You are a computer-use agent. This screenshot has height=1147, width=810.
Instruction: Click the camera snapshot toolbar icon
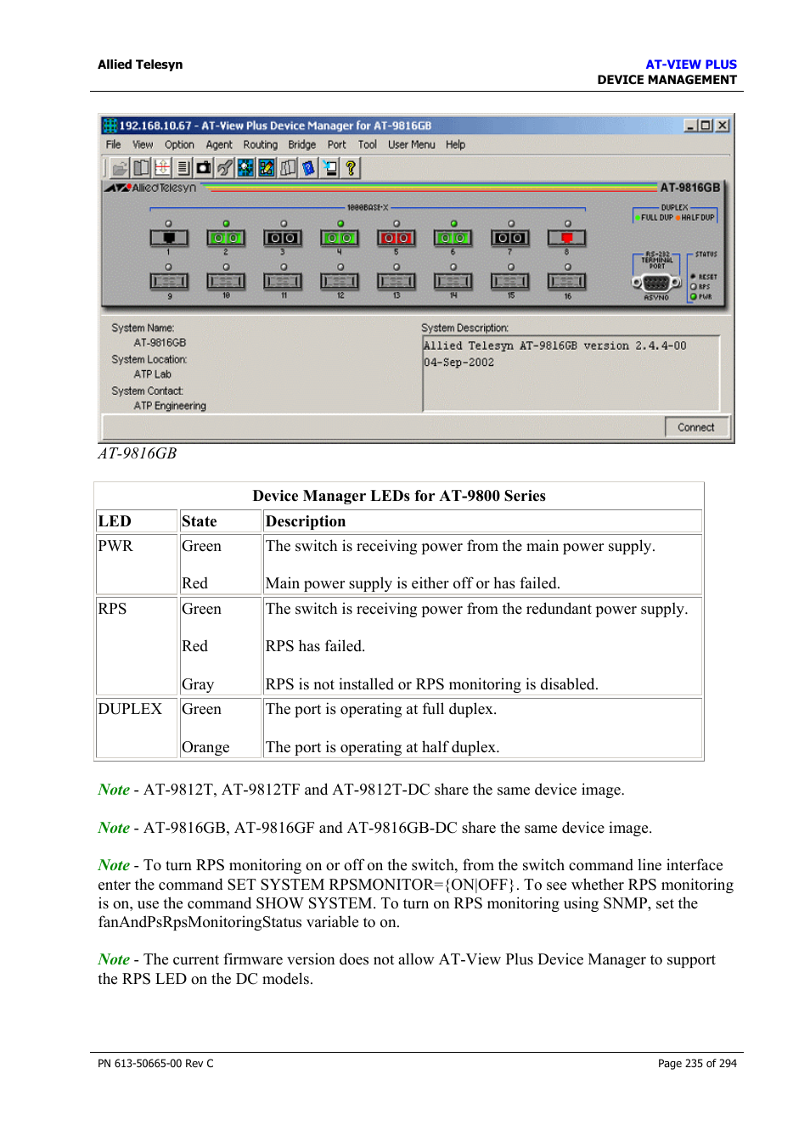204,168
